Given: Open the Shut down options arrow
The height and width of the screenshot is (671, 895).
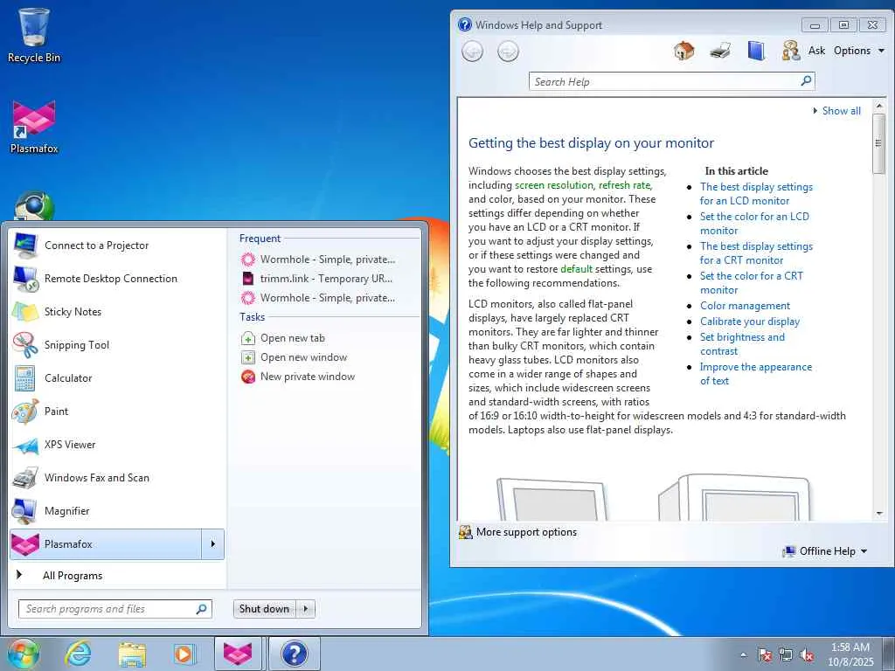Looking at the screenshot, I should point(306,609).
